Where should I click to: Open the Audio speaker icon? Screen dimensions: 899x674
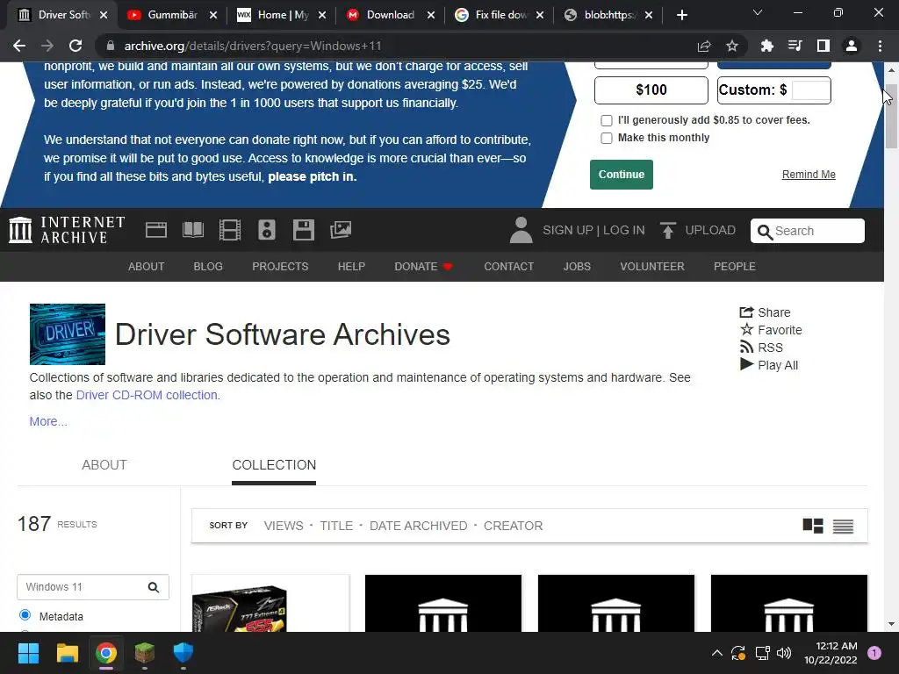267,231
